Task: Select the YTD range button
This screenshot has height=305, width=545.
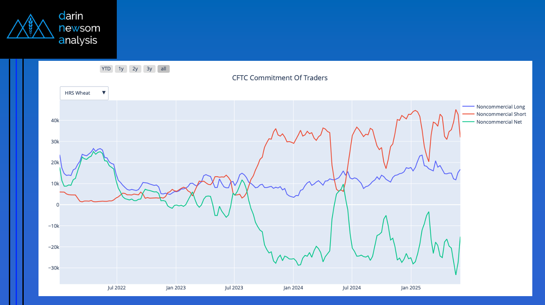Action: coord(106,69)
